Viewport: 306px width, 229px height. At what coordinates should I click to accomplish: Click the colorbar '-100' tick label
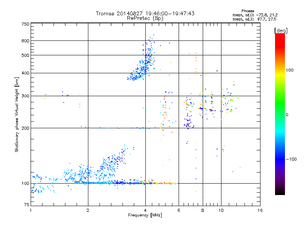[291, 159]
